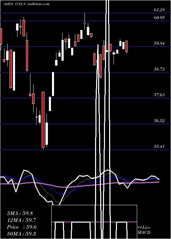
Task: Click the Price : 59.6 readout
Action: point(22,227)
